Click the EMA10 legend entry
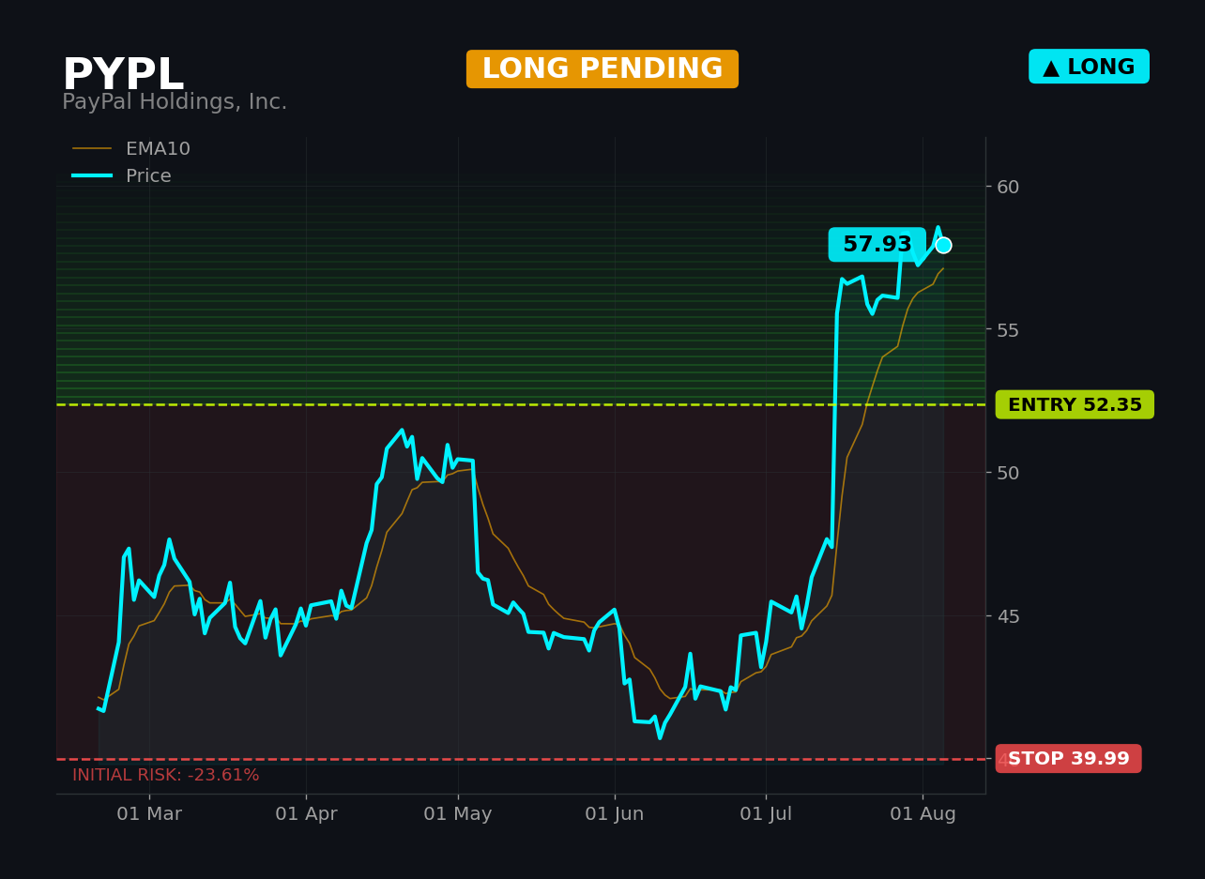 [131, 149]
